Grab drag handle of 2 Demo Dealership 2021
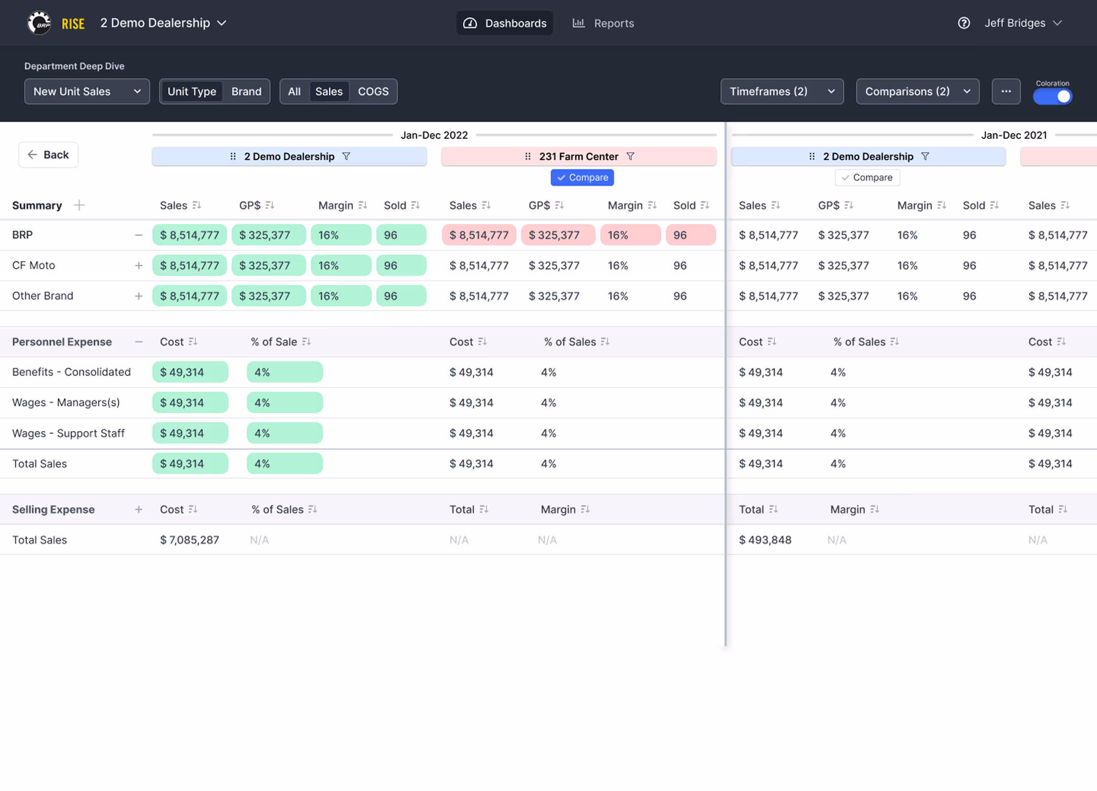Screen dimensions: 1097x791 [812, 156]
